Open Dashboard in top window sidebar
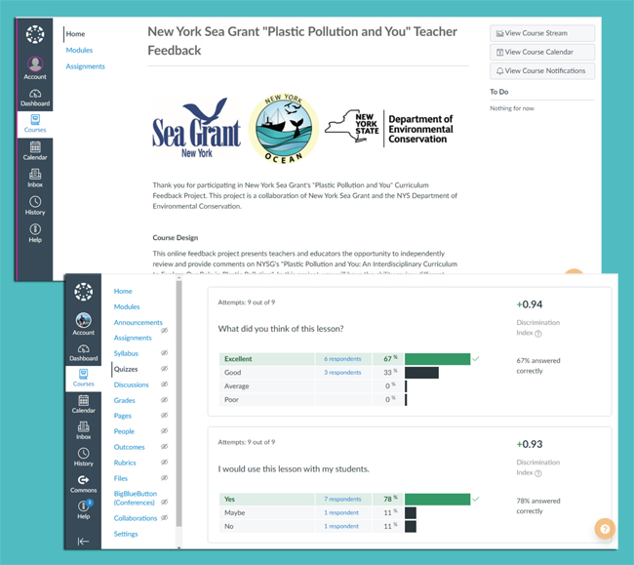 point(35,98)
